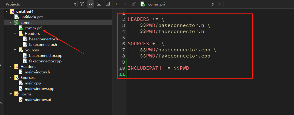Open the Projects view selector dropdown

(x=75, y=4)
